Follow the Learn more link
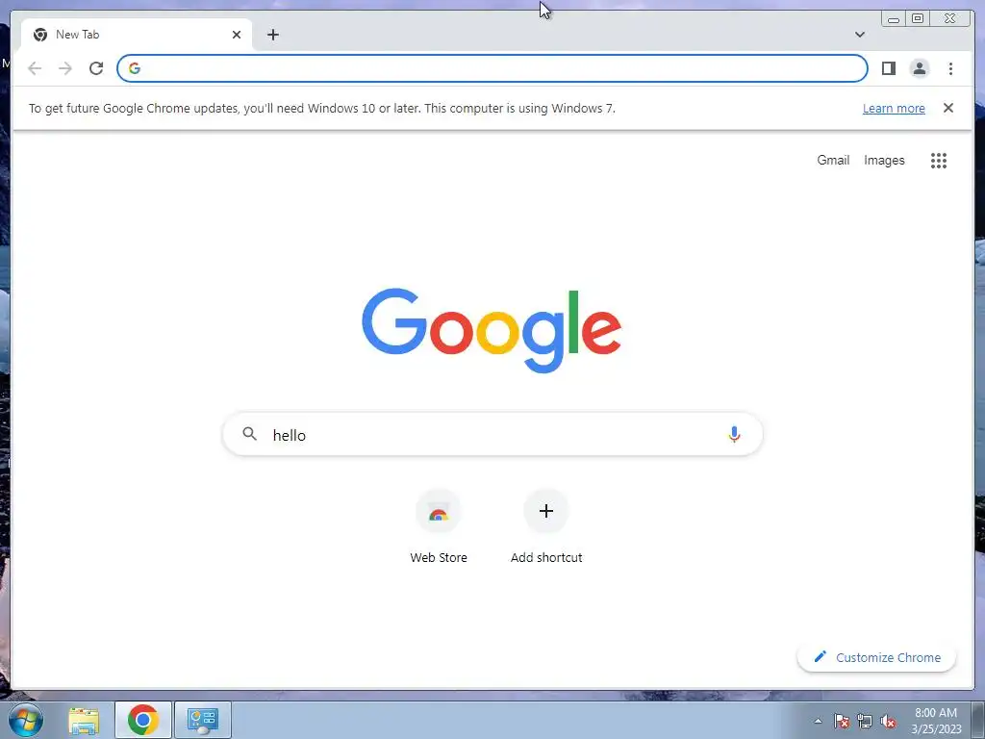This screenshot has height=739, width=985. (894, 108)
